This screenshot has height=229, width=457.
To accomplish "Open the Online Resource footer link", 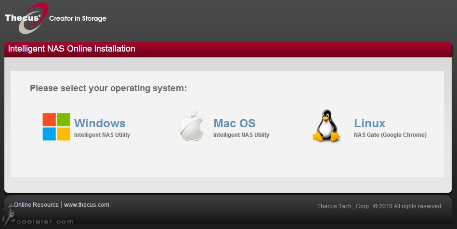I will tap(36, 205).
